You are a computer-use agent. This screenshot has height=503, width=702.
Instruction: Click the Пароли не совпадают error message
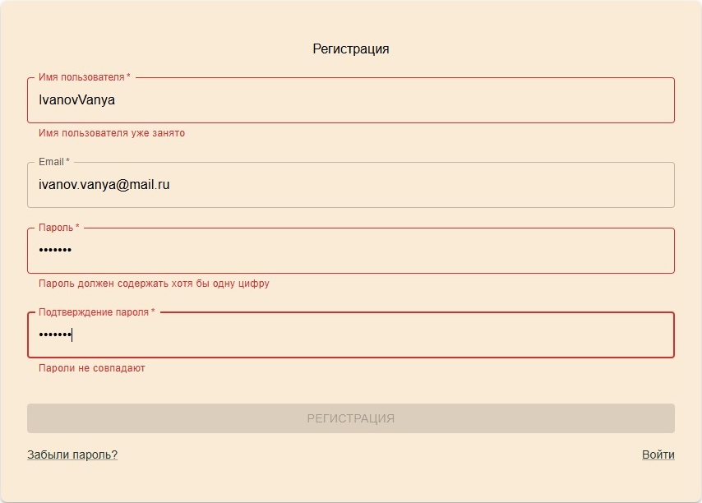[x=92, y=368]
